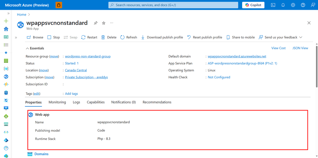Viewport: 318px width, 158px height.
Task: Click the Resource group move link
Action: point(54,56)
